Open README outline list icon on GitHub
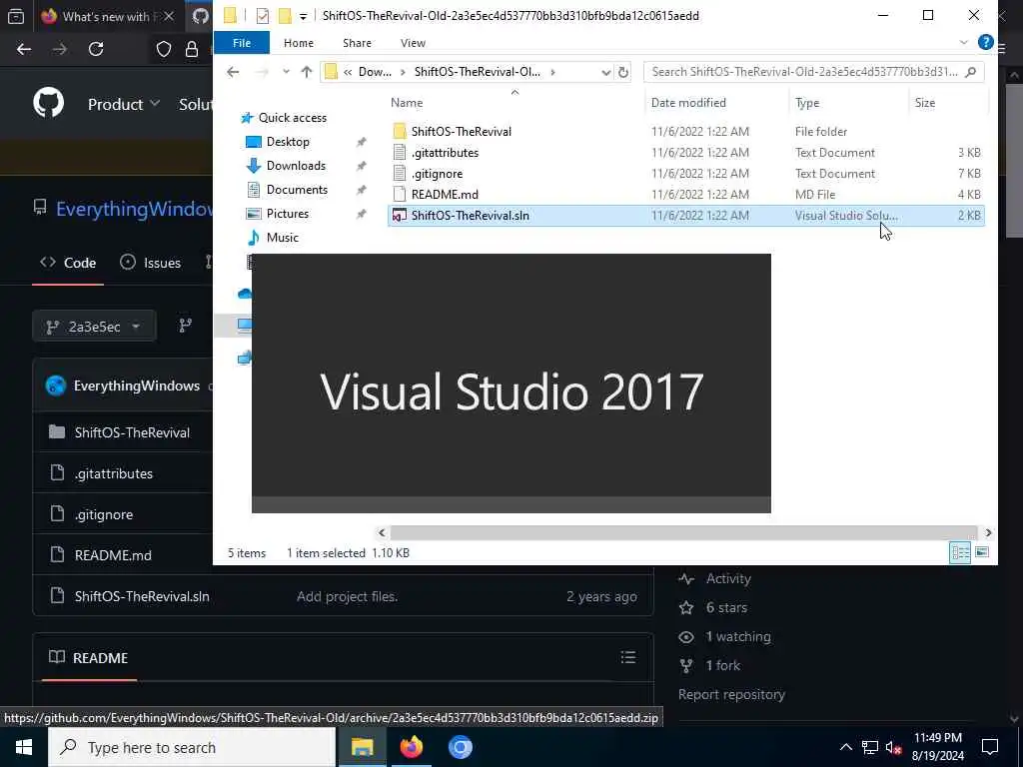Viewport: 1023px width, 767px height. pyautogui.click(x=628, y=657)
